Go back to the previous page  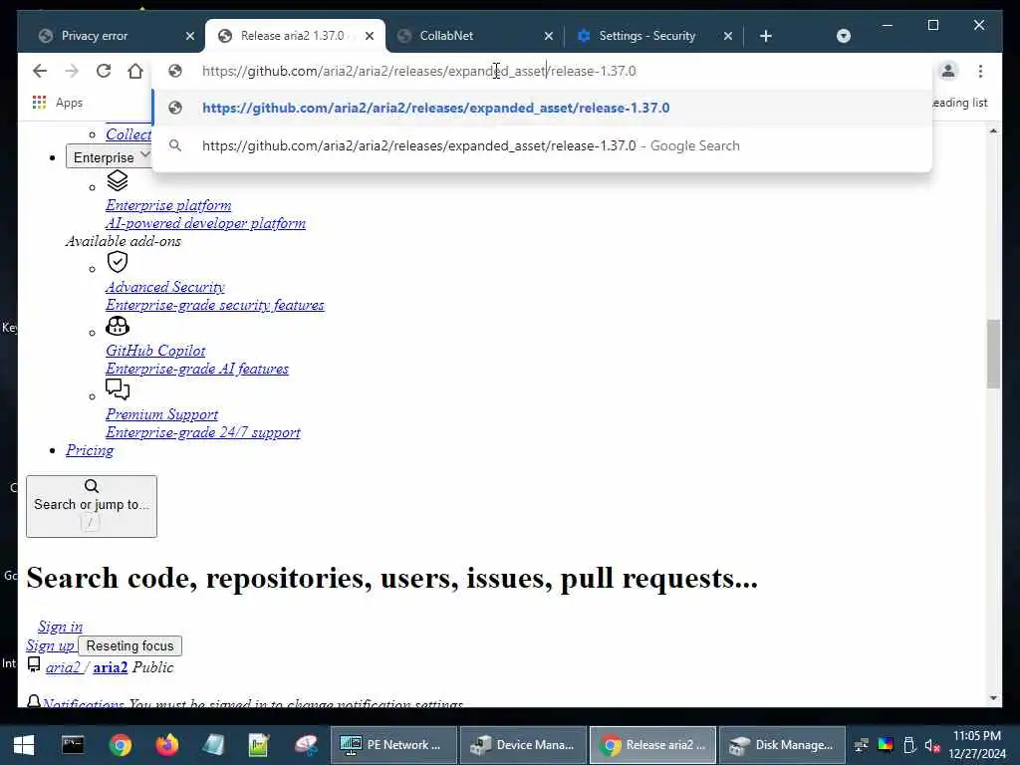pyautogui.click(x=40, y=71)
